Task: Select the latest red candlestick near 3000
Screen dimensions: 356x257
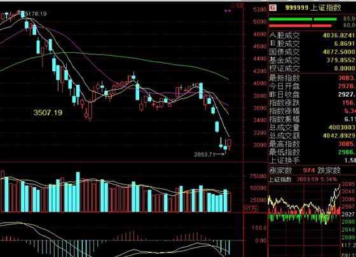Action: [x=229, y=144]
